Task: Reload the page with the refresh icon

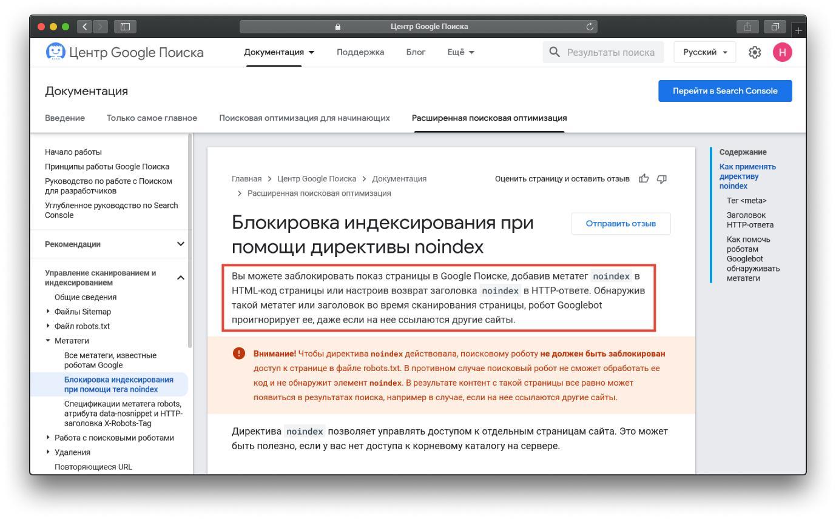Action: pos(589,27)
